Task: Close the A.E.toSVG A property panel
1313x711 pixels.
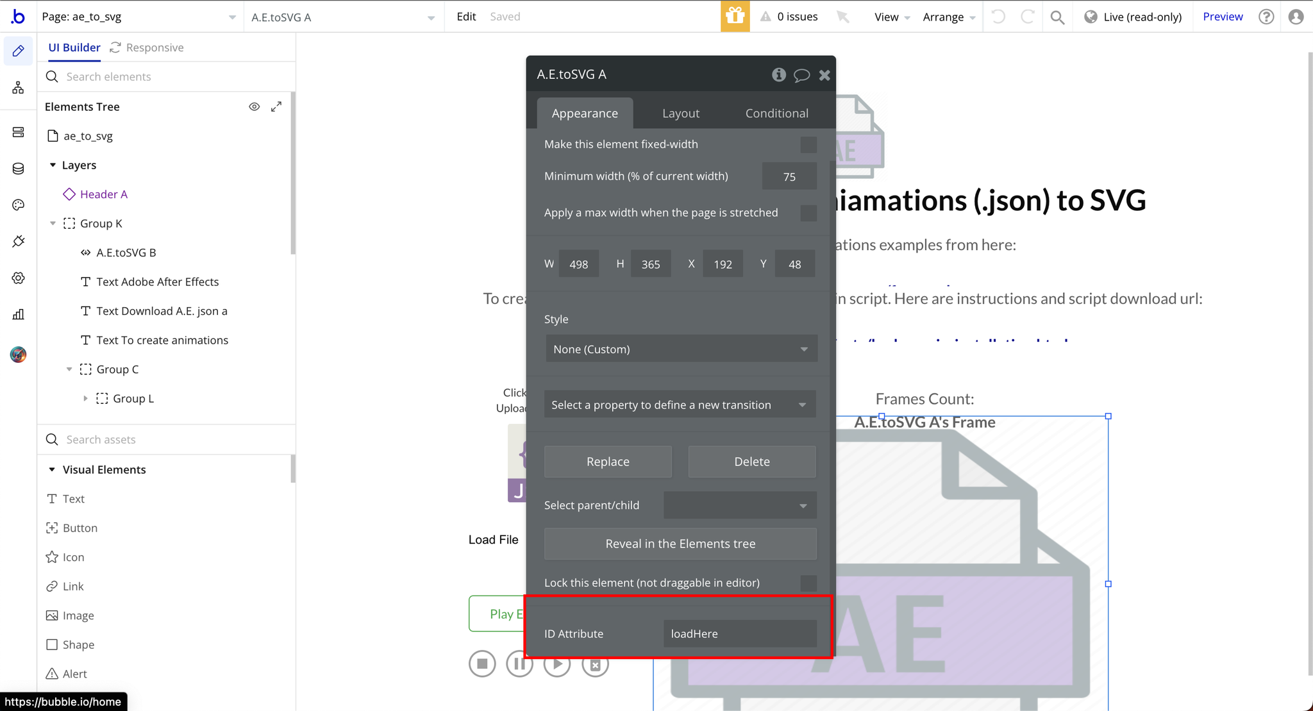Action: point(824,75)
